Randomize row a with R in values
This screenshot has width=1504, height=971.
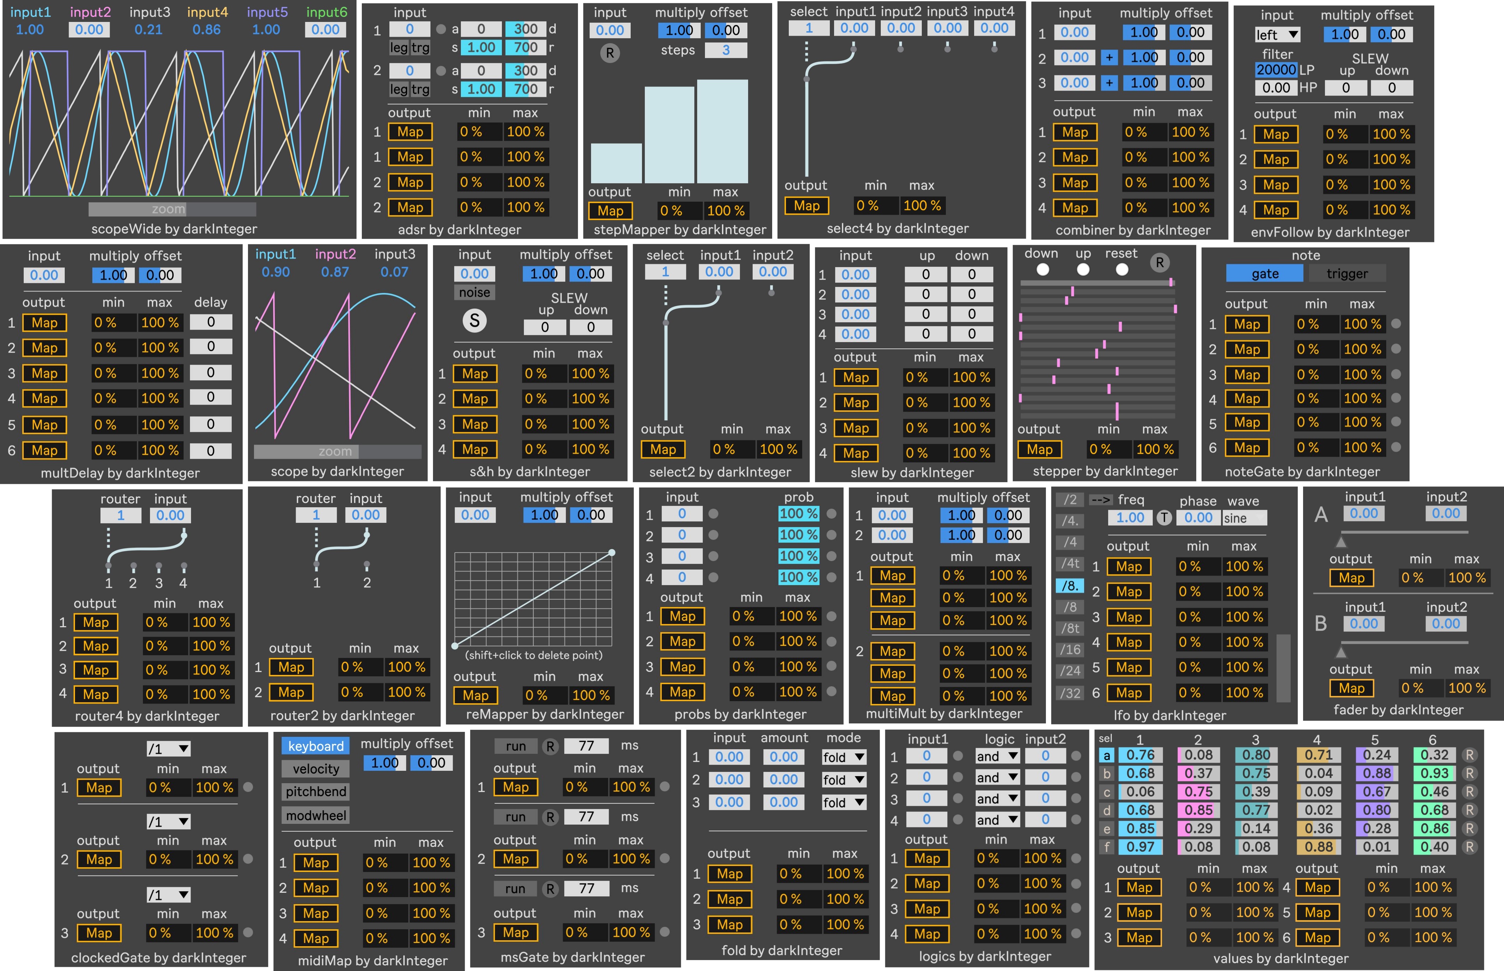[1469, 755]
